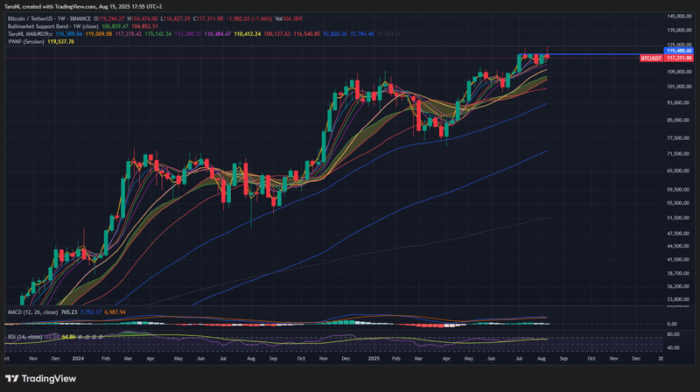The width and height of the screenshot is (700, 392).
Task: Click the MA value 92,820.26
Action: click(x=335, y=34)
